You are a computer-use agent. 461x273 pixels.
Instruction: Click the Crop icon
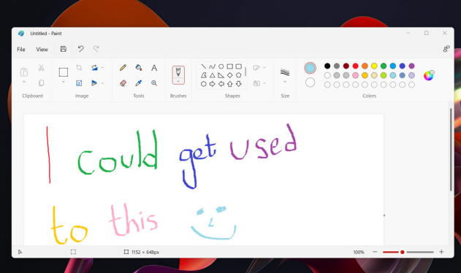point(79,68)
